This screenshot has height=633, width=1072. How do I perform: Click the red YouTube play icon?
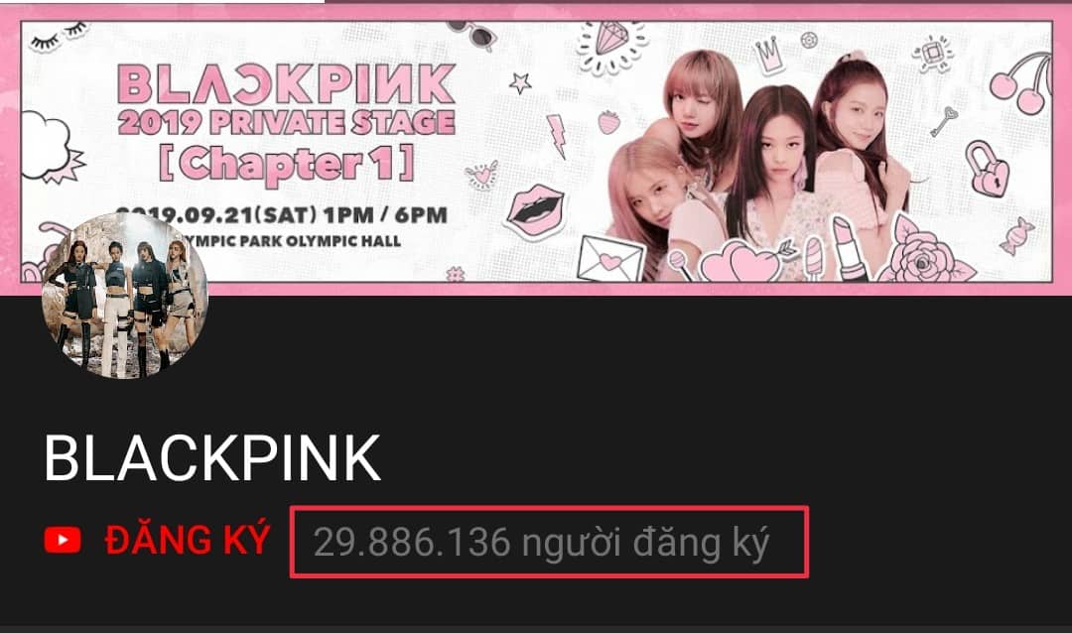click(x=63, y=540)
